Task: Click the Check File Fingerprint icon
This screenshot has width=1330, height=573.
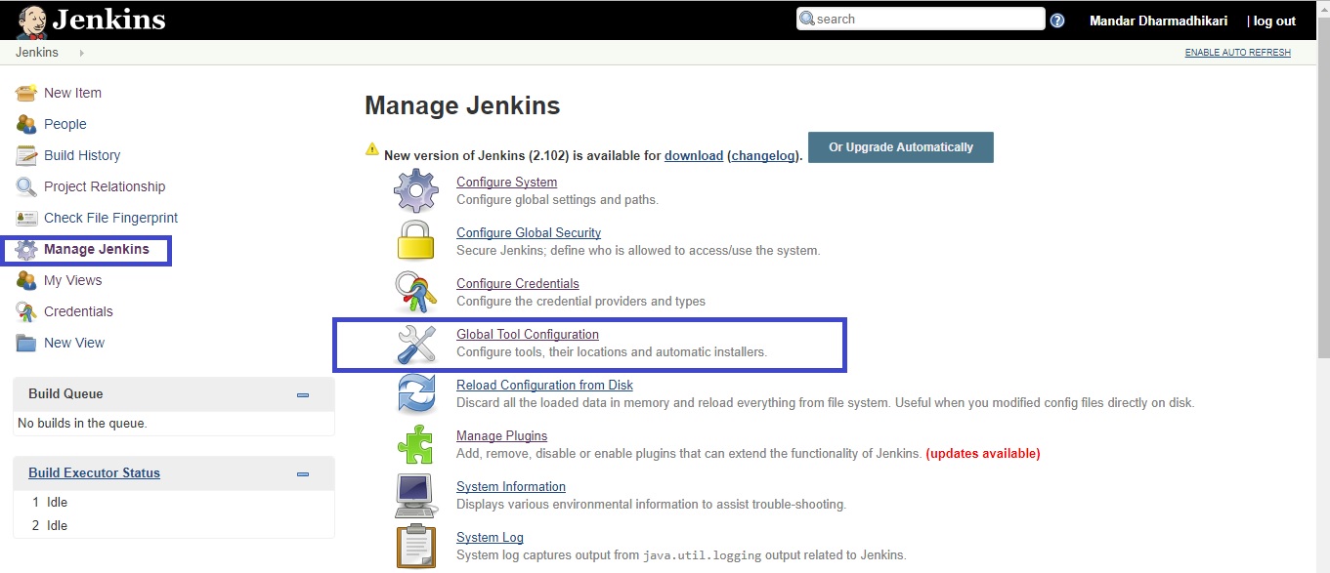Action: point(26,218)
